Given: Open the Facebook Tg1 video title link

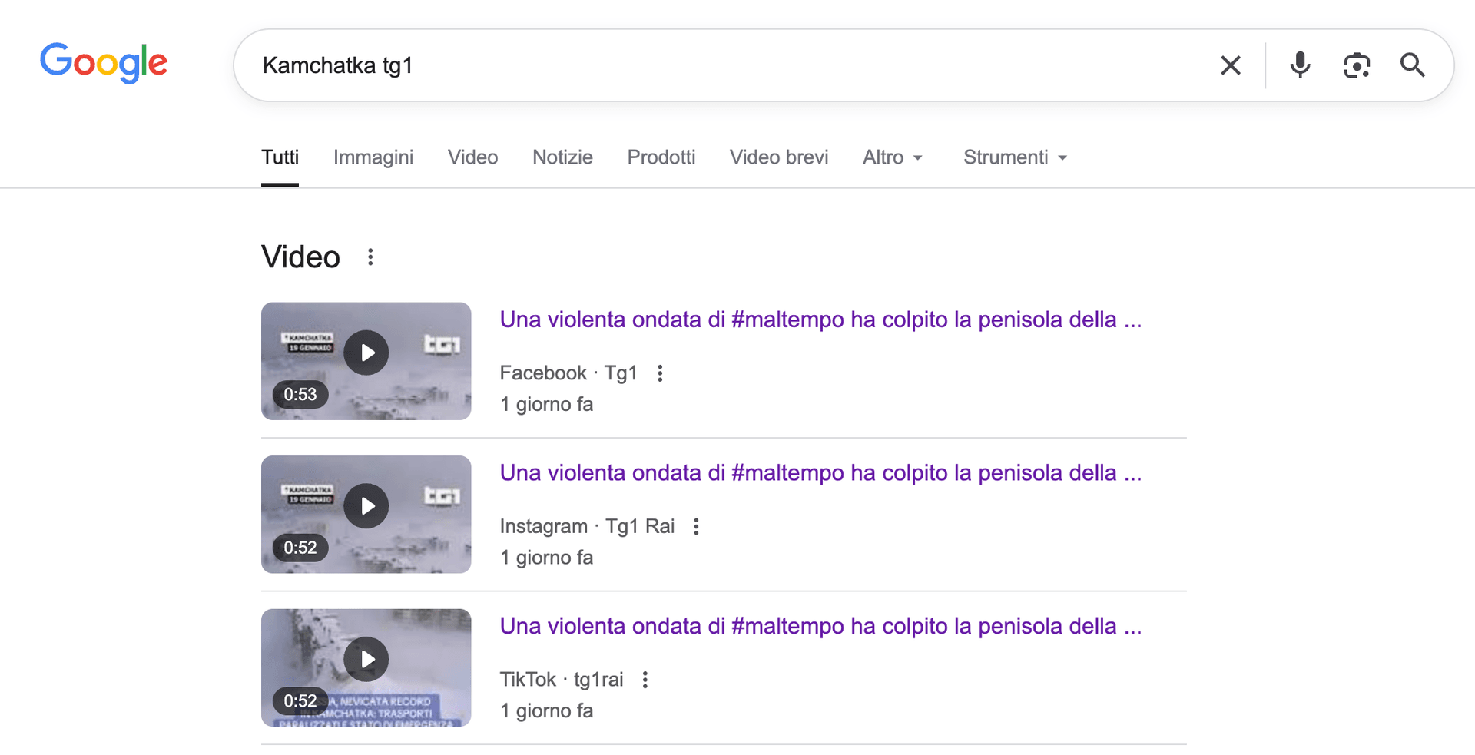Looking at the screenshot, I should click(x=820, y=320).
